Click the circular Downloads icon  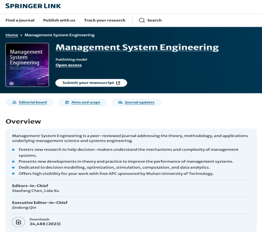(x=18, y=222)
